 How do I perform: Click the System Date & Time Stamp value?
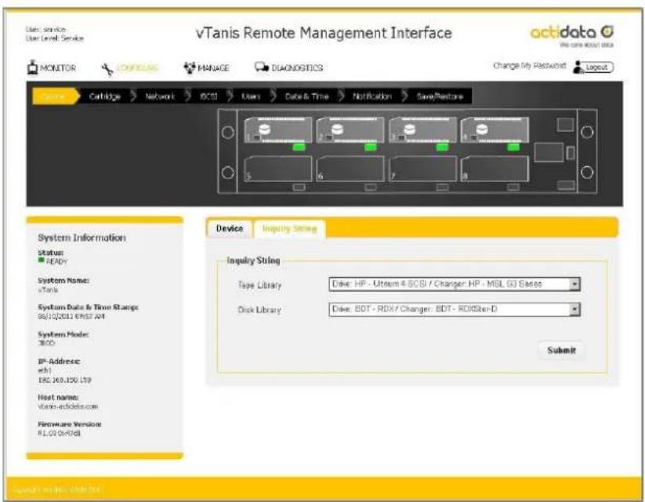[x=71, y=316]
